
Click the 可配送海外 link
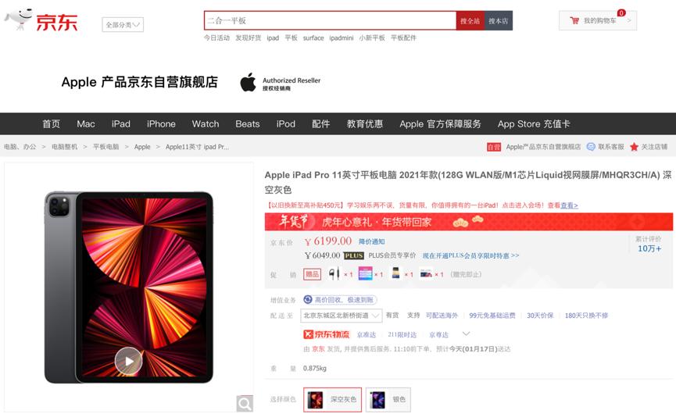pyautogui.click(x=442, y=316)
